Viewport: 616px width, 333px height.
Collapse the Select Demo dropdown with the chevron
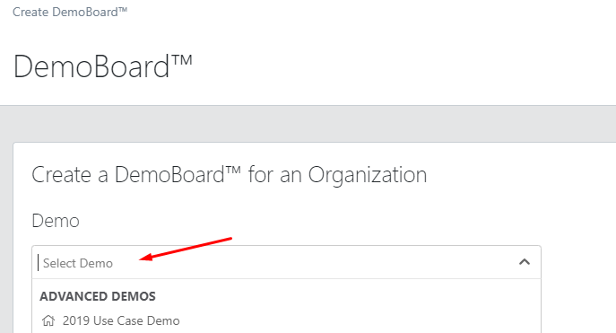point(525,262)
